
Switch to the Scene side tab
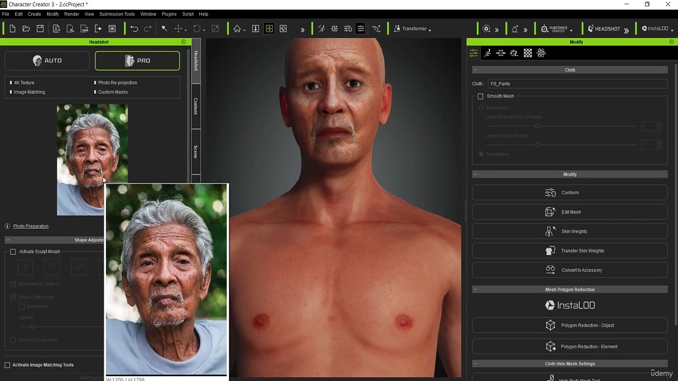tap(195, 152)
